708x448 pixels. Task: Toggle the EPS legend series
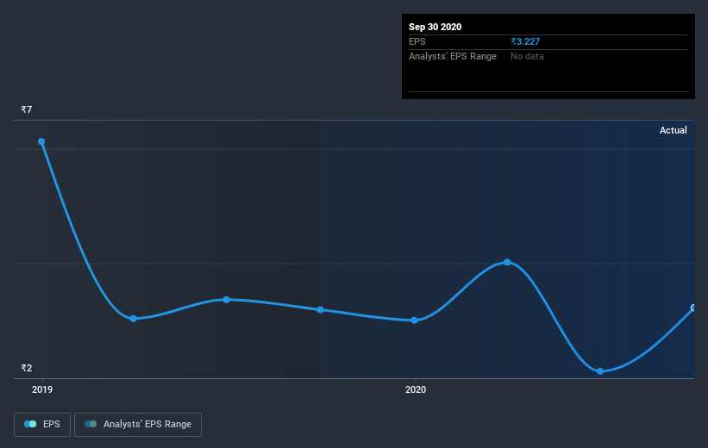pos(42,424)
